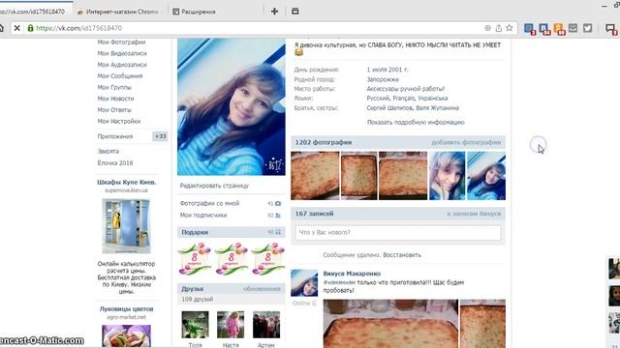The height and width of the screenshot is (348, 620).
Task: Open Мои Ответы in left menu
Action: 114,109
